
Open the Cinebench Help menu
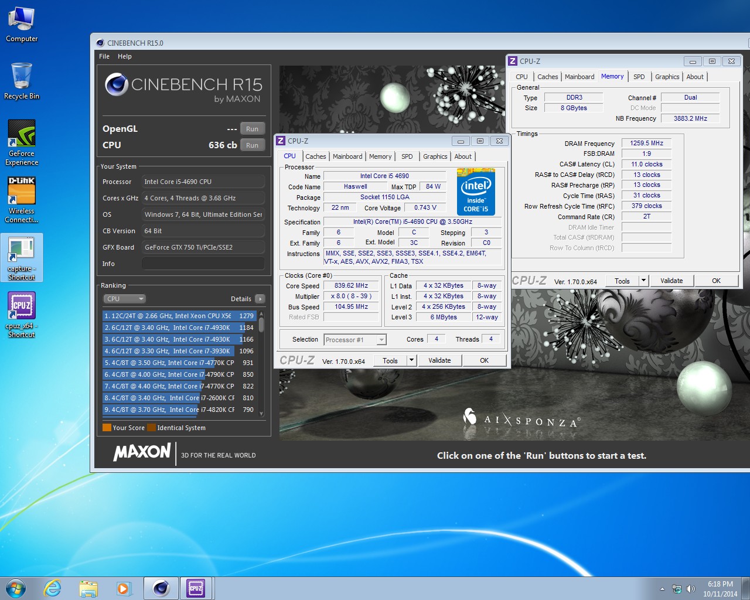click(x=125, y=56)
